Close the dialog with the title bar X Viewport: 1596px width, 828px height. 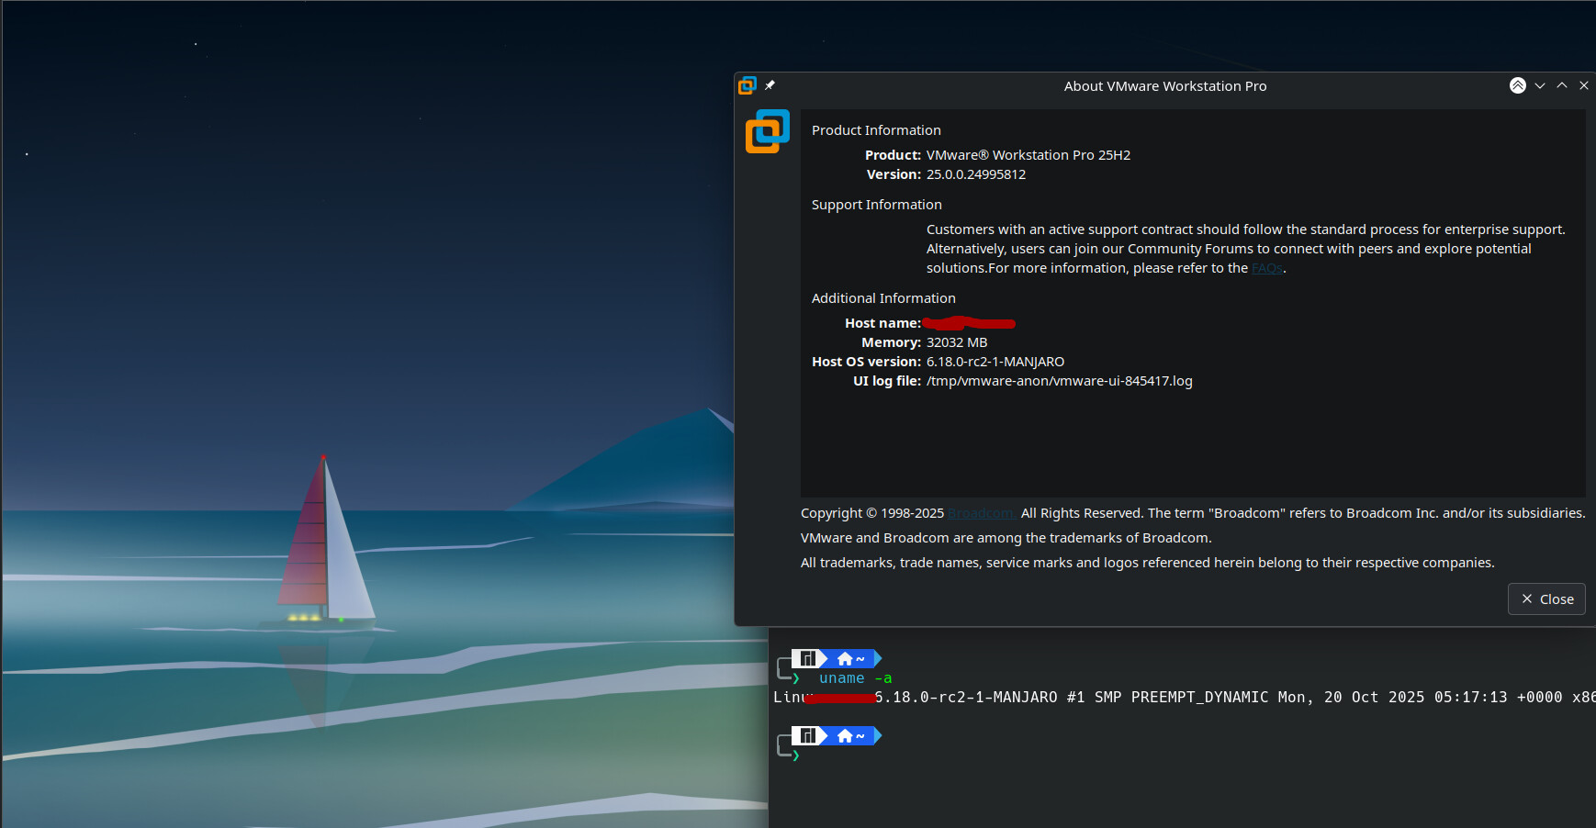pos(1584,85)
